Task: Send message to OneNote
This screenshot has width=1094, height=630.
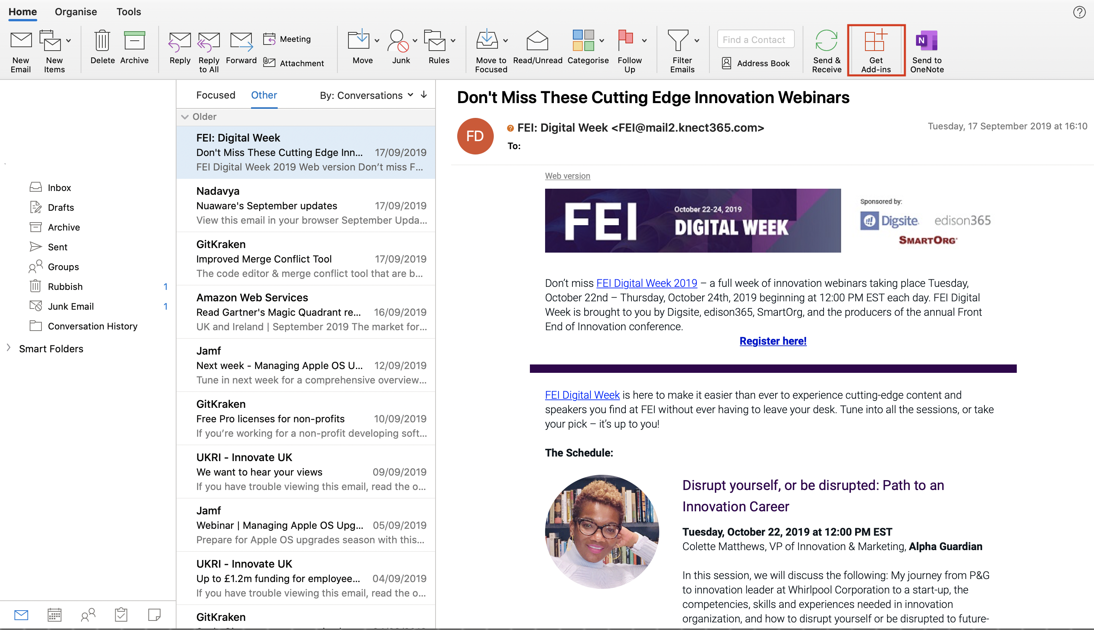Action: pos(926,41)
